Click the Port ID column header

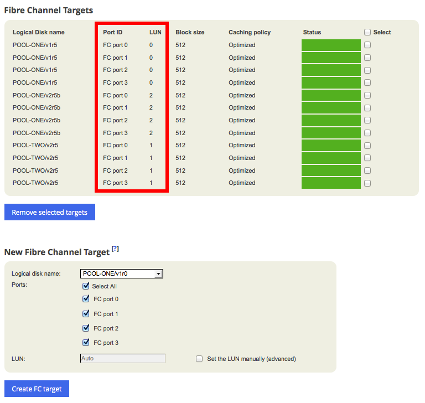pyautogui.click(x=113, y=32)
